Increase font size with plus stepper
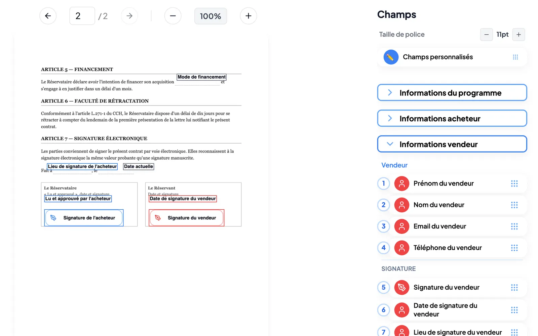The width and height of the screenshot is (538, 336). (518, 35)
